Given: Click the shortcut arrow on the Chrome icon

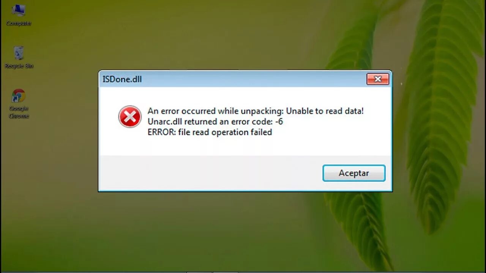Looking at the screenshot, I should (x=14, y=100).
